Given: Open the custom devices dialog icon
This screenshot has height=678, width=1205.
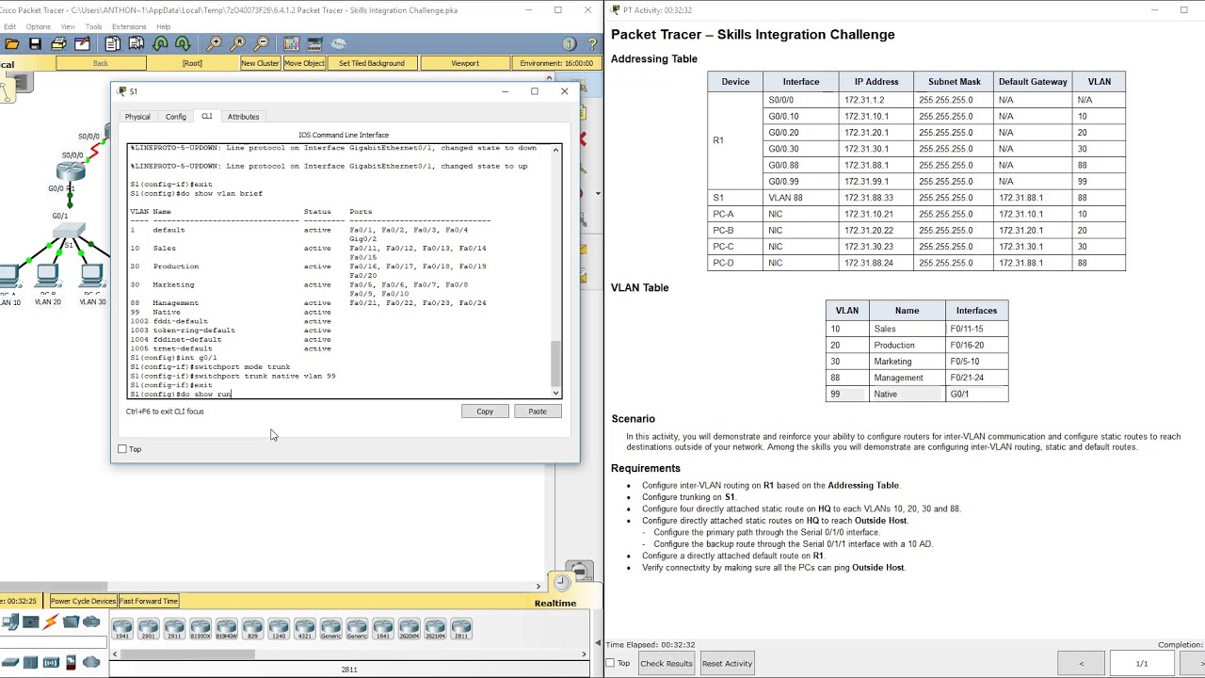Looking at the screenshot, I should pyautogui.click(x=314, y=43).
